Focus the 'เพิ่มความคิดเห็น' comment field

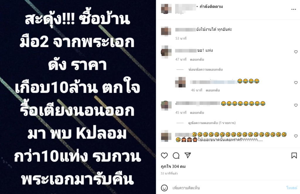point(228,188)
